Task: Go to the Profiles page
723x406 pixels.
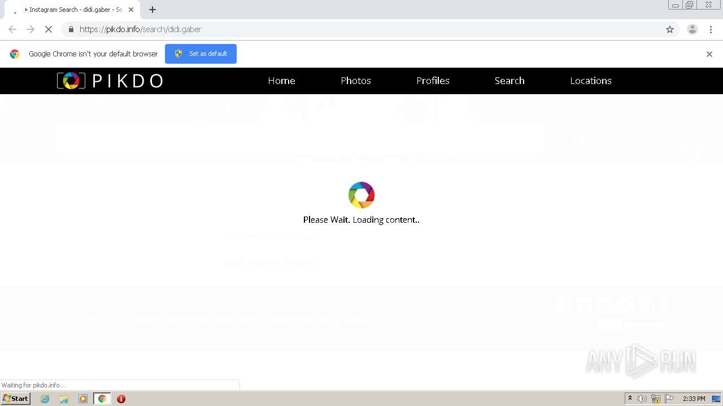Action: (433, 81)
